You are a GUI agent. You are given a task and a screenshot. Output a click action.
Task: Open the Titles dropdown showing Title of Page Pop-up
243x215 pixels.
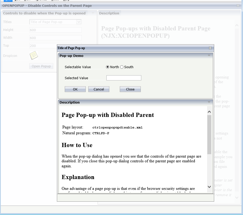pos(79,22)
